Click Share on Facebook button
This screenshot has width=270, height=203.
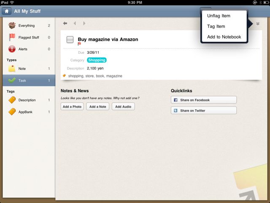pos(204,100)
